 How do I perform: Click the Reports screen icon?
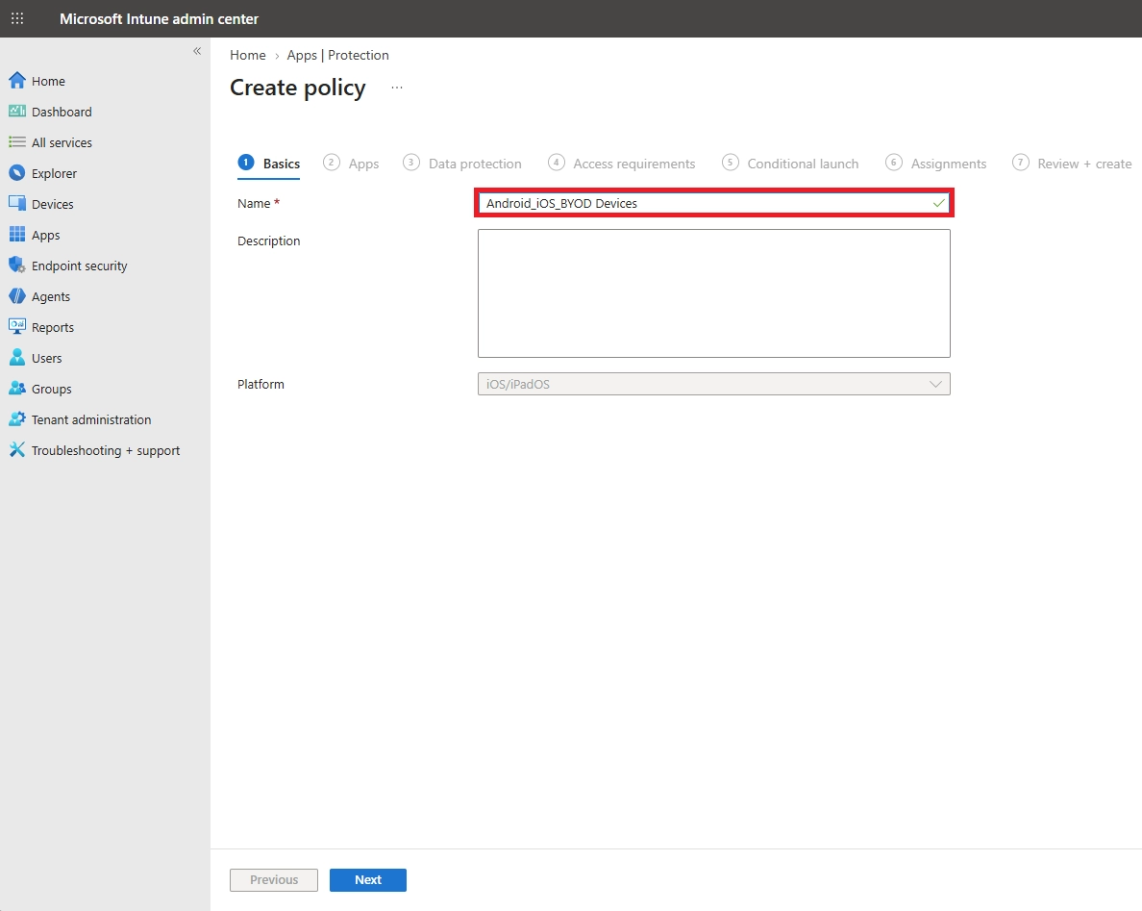16,327
